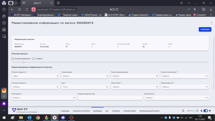Open the 'Примечание' dropdown
The image size is (215, 121).
pos(177,98)
